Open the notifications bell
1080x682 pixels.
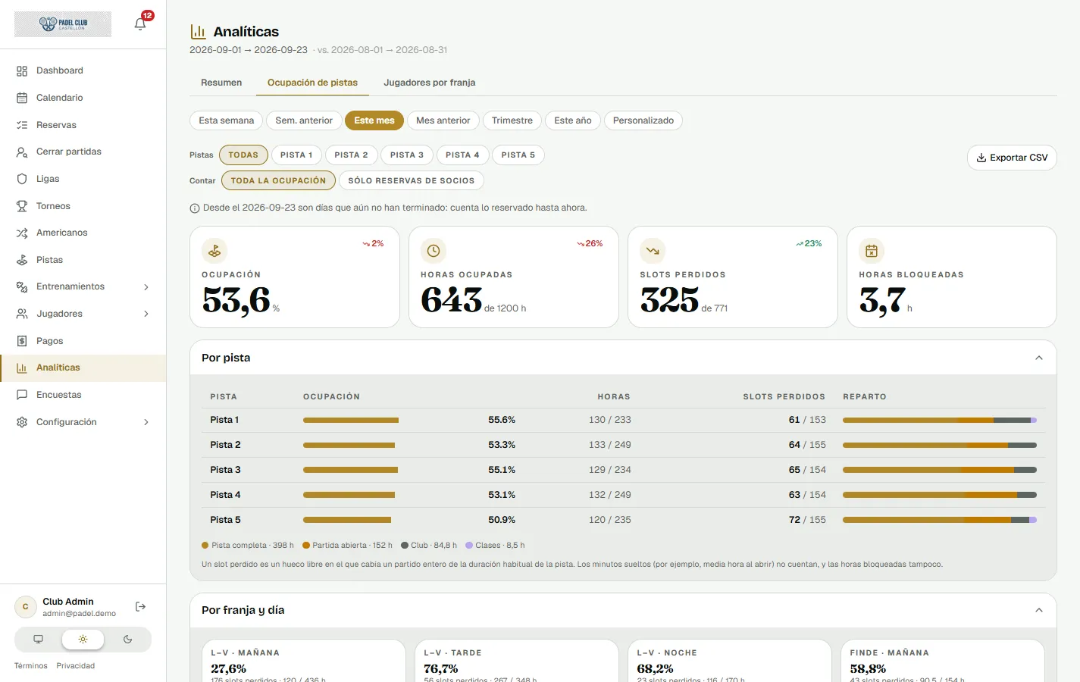coord(140,23)
